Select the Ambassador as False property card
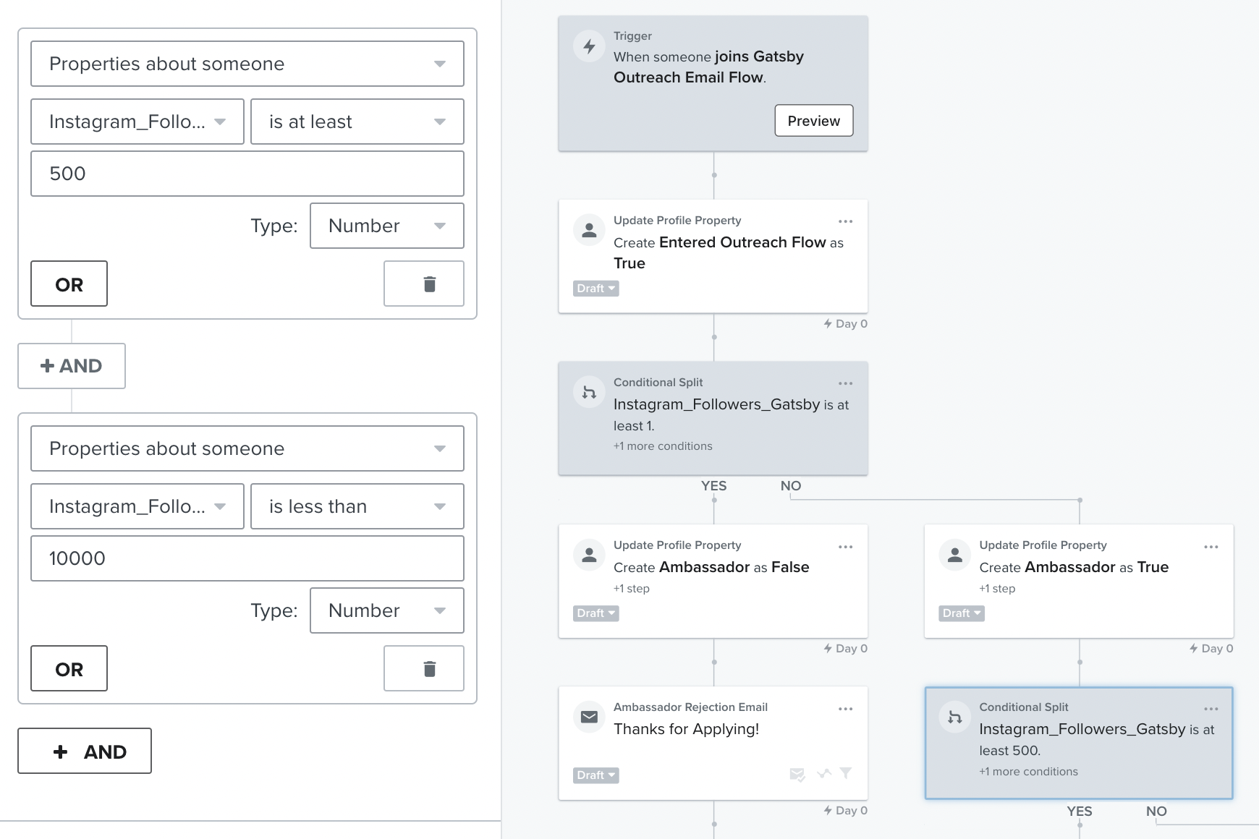Viewport: 1259px width, 839px height. pos(713,582)
